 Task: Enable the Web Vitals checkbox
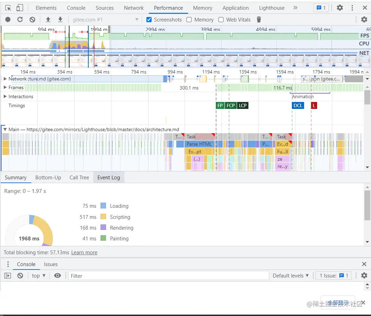pyautogui.click(x=221, y=19)
